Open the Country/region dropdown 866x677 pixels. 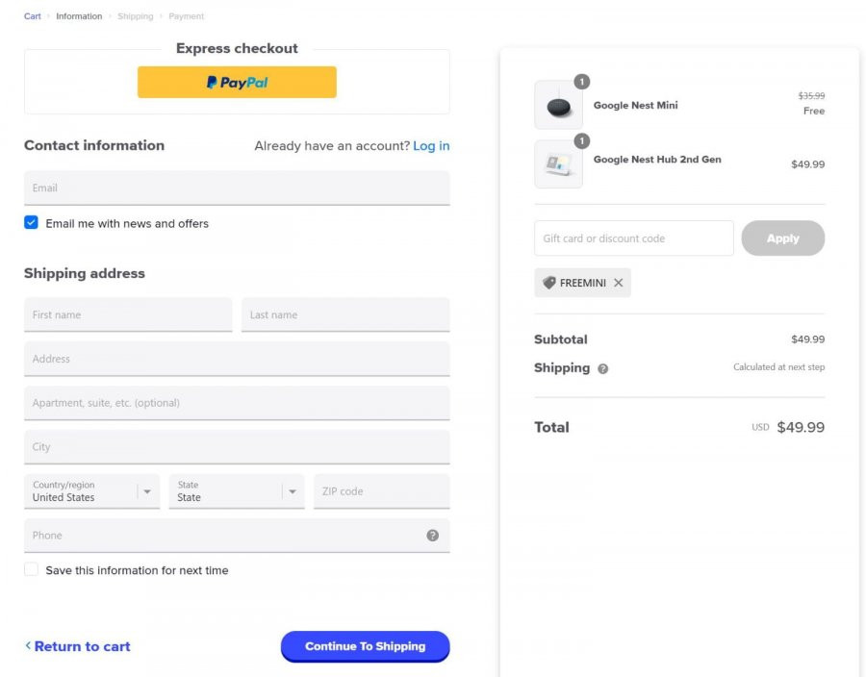(x=92, y=491)
